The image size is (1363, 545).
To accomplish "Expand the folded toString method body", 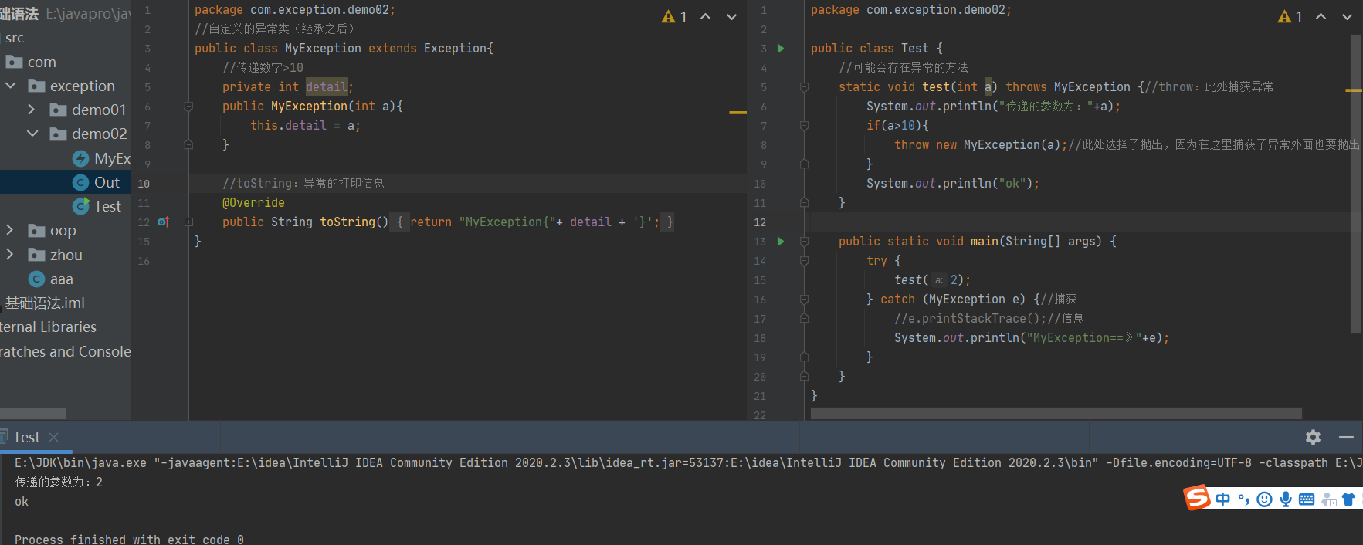I will click(x=188, y=222).
